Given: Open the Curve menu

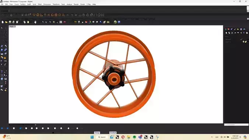Looking at the screenshot, I should pos(16,4).
